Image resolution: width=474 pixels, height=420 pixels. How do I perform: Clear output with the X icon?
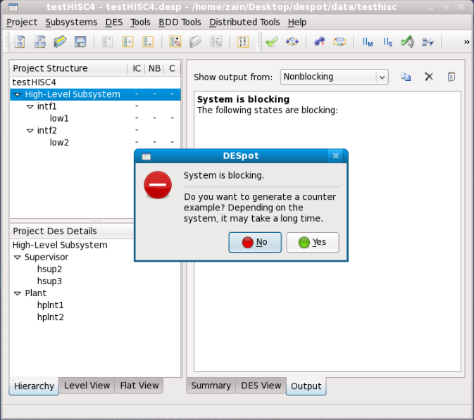(428, 77)
